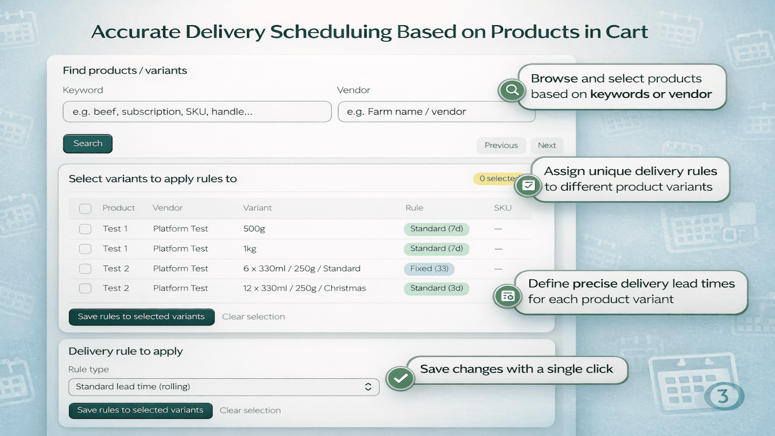Screen dimensions: 775x436
Task: Check the Test 2 Standard variant row
Action: (x=85, y=268)
